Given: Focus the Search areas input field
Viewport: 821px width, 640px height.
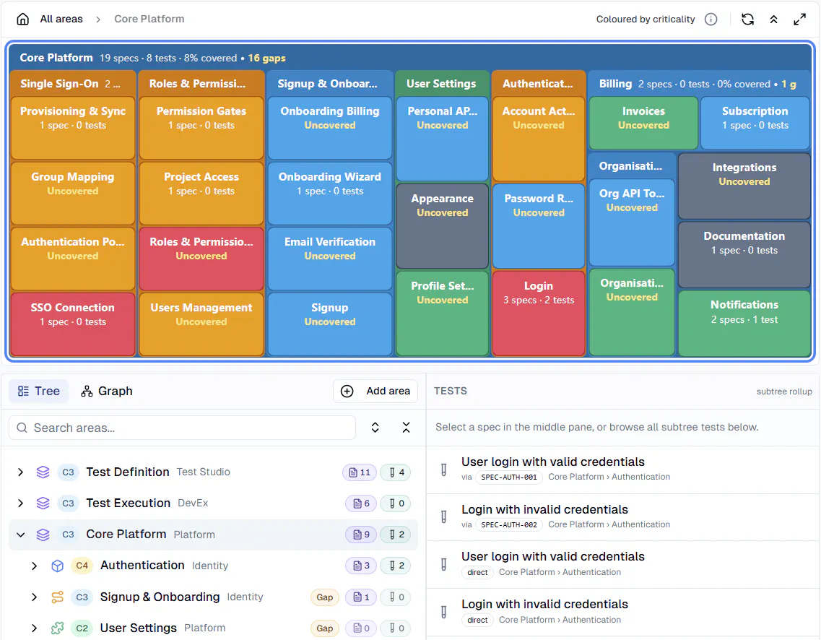Looking at the screenshot, I should 182,428.
